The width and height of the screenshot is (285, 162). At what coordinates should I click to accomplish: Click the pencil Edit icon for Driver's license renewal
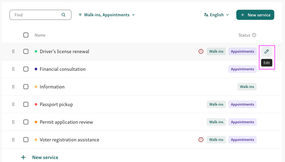pos(267,51)
